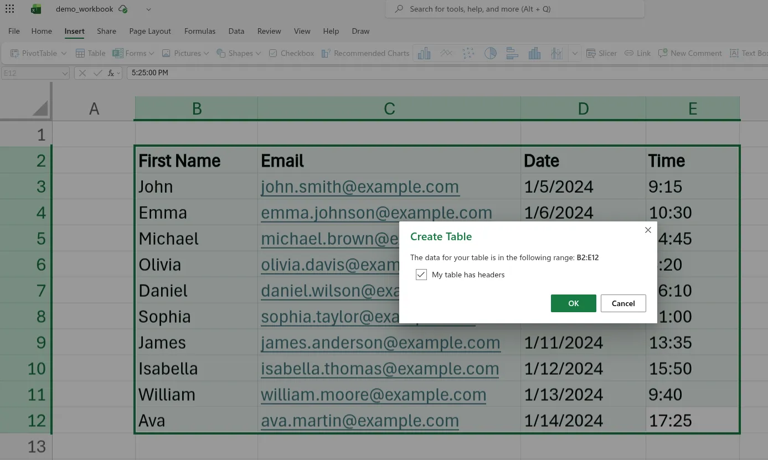This screenshot has height=460, width=768.
Task: Click the search for tools box
Action: (515, 9)
